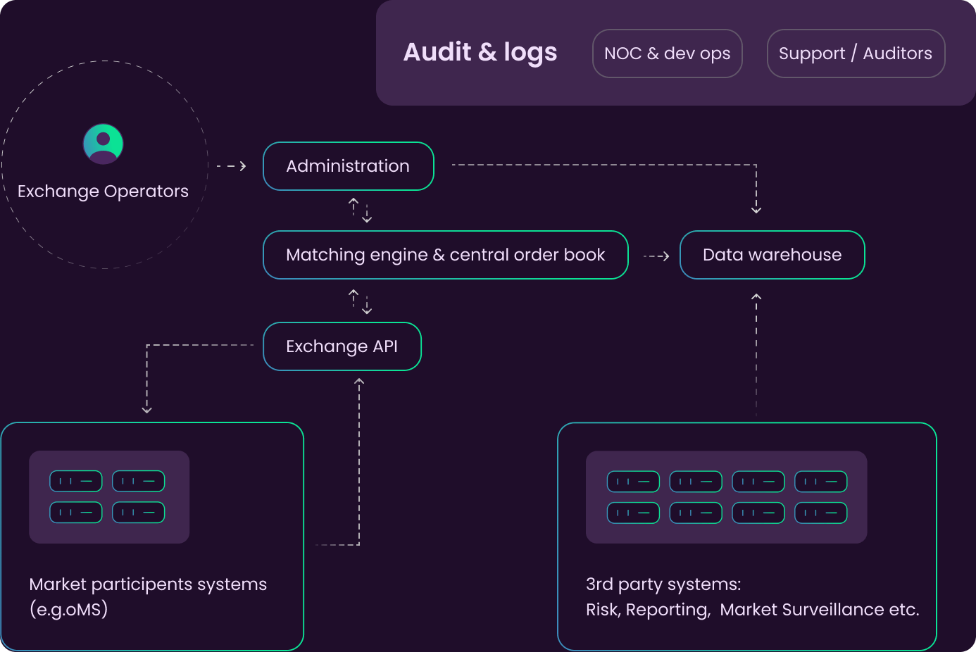Click the down arrowhead above Data warehouse

[x=756, y=208]
